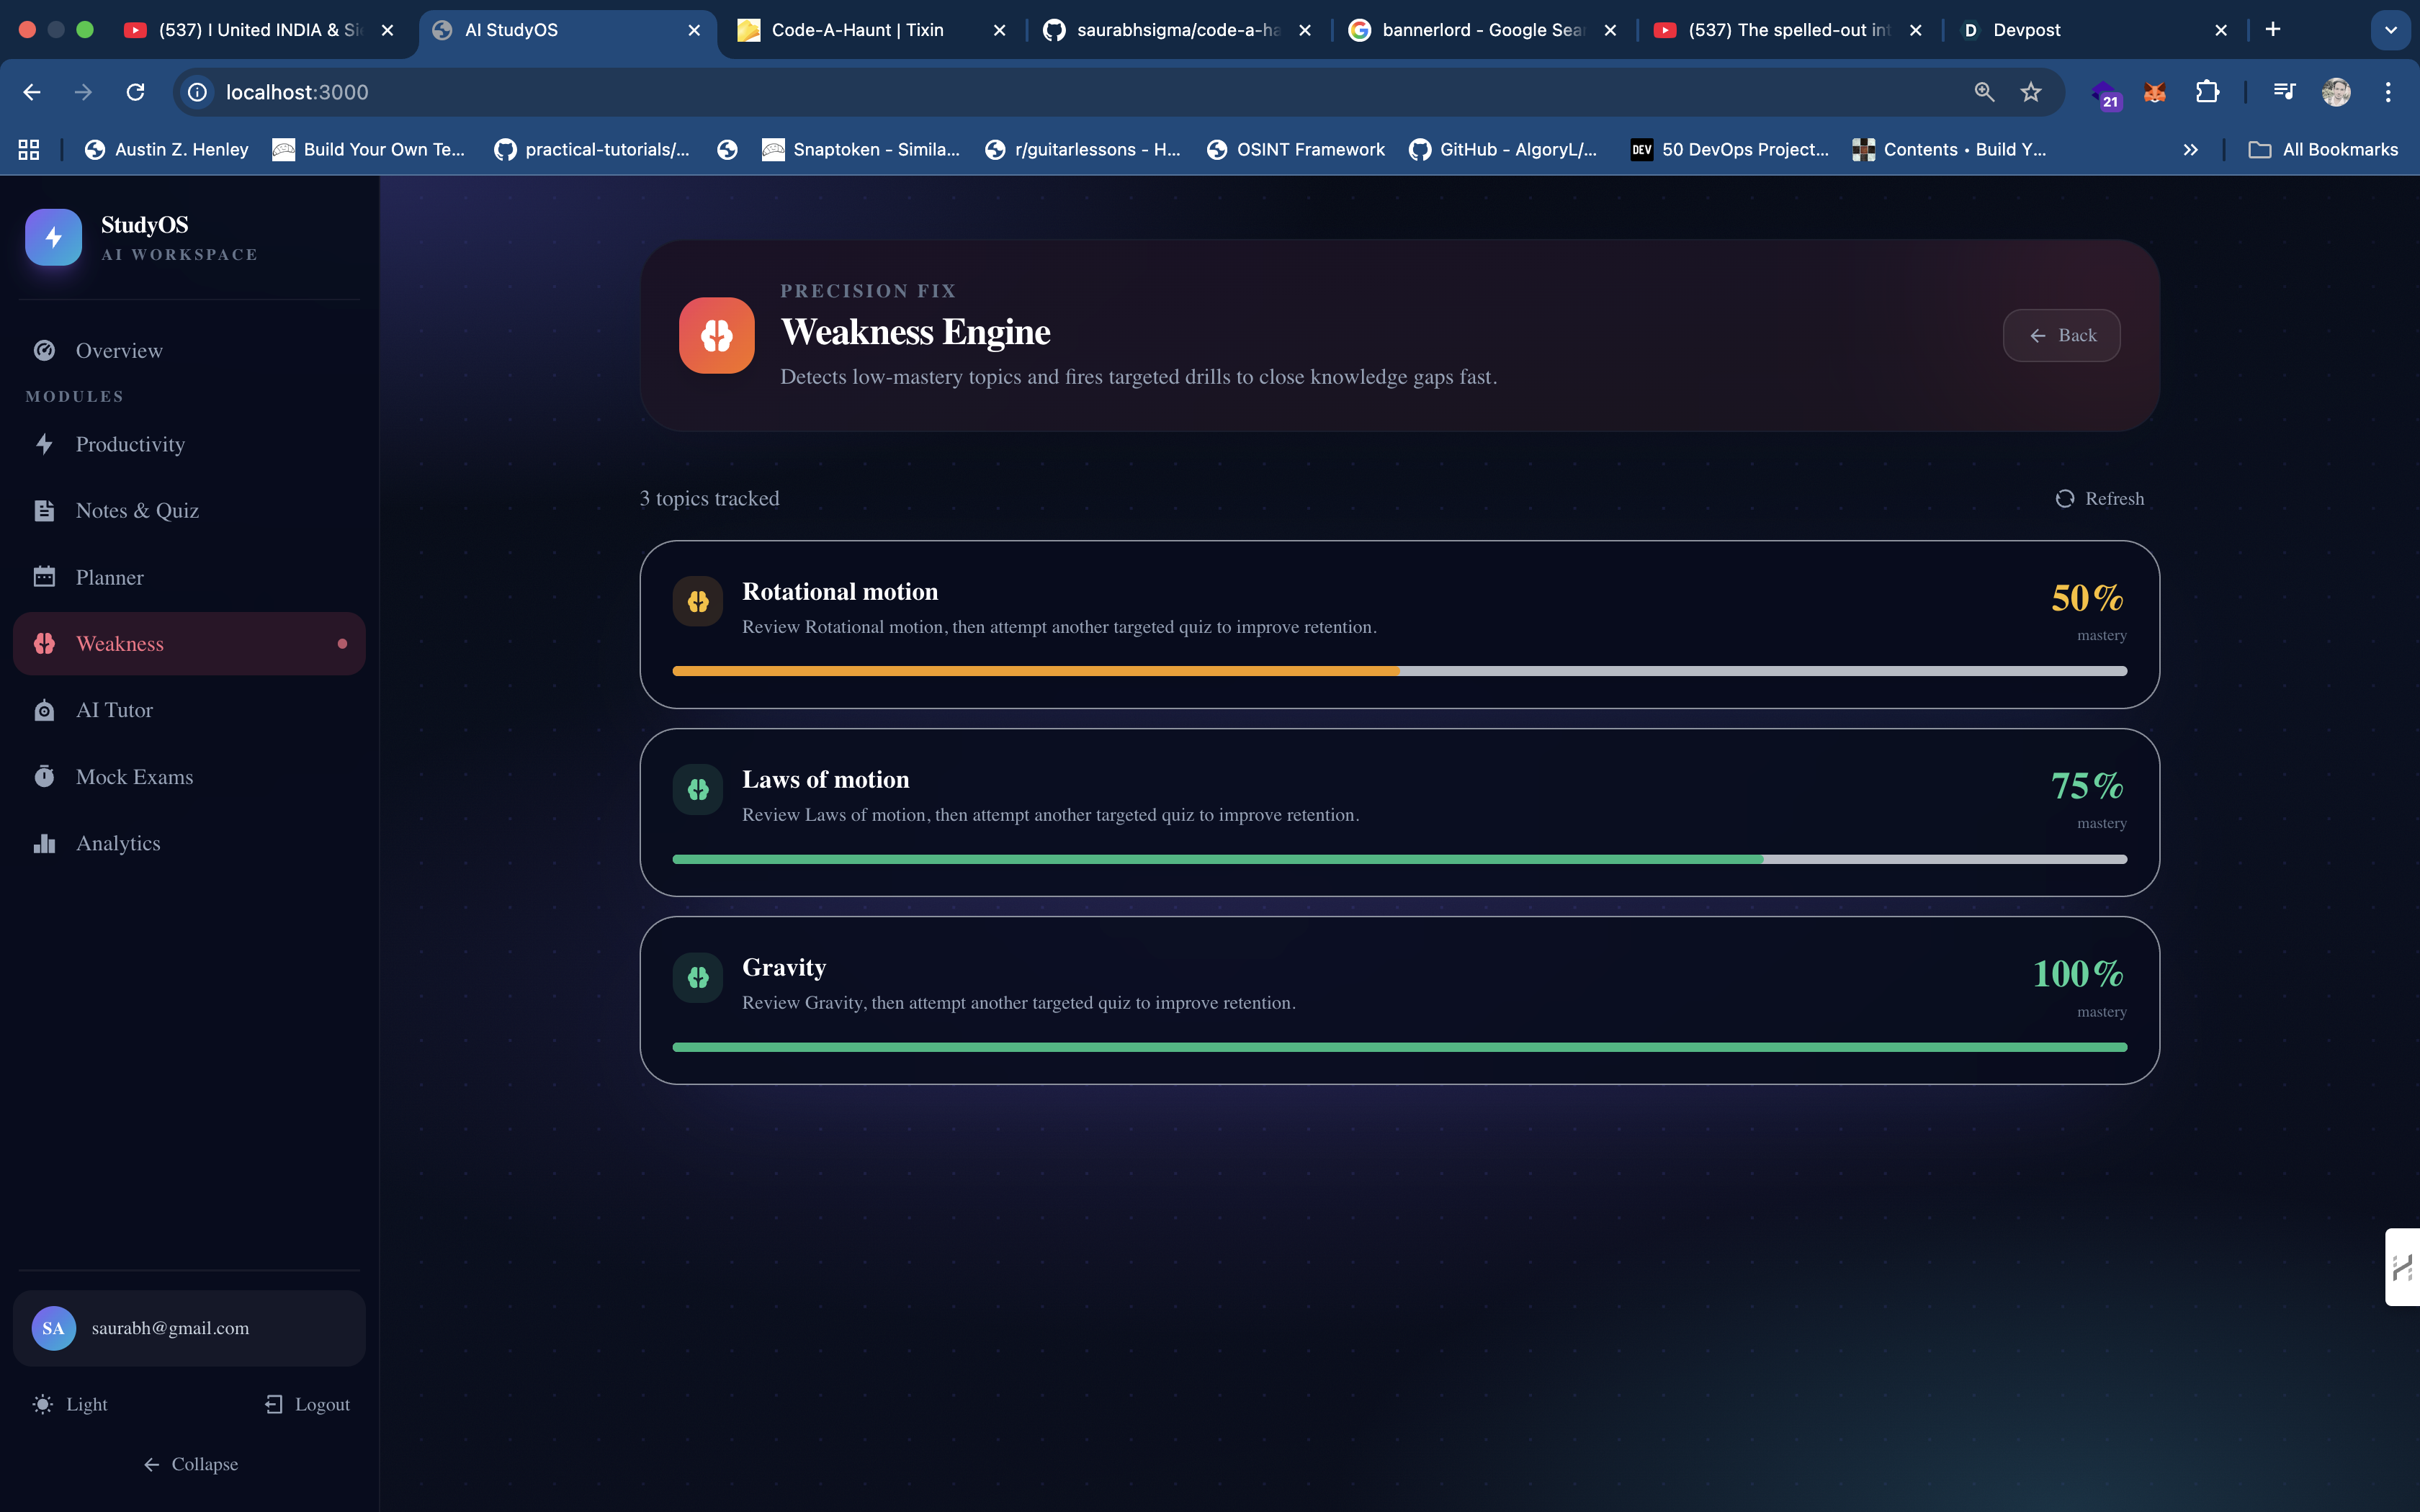Image resolution: width=2420 pixels, height=1512 pixels.
Task: Refresh the tracked topics list
Action: coord(2099,498)
